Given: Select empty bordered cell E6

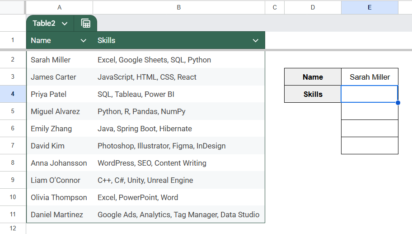Looking at the screenshot, I should (370, 129).
